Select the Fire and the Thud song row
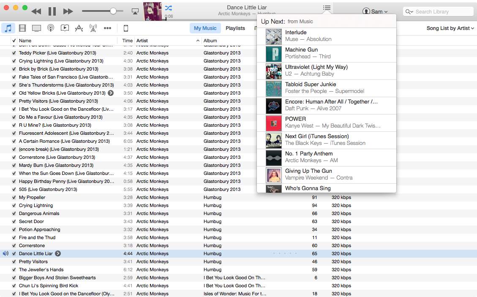Viewport: 477px width, 297px height. point(238,237)
